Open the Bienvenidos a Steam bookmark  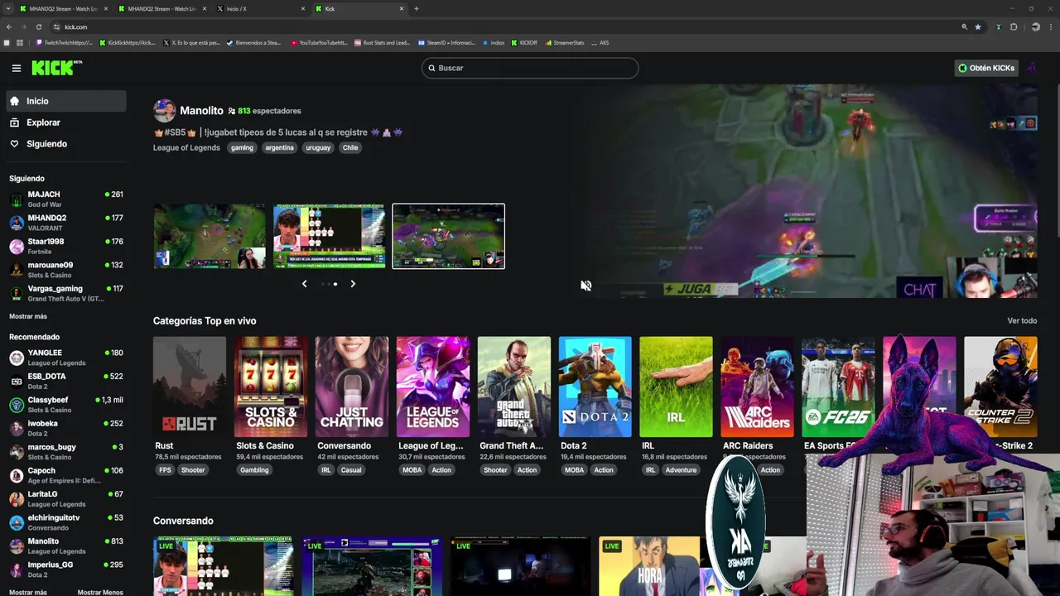254,42
